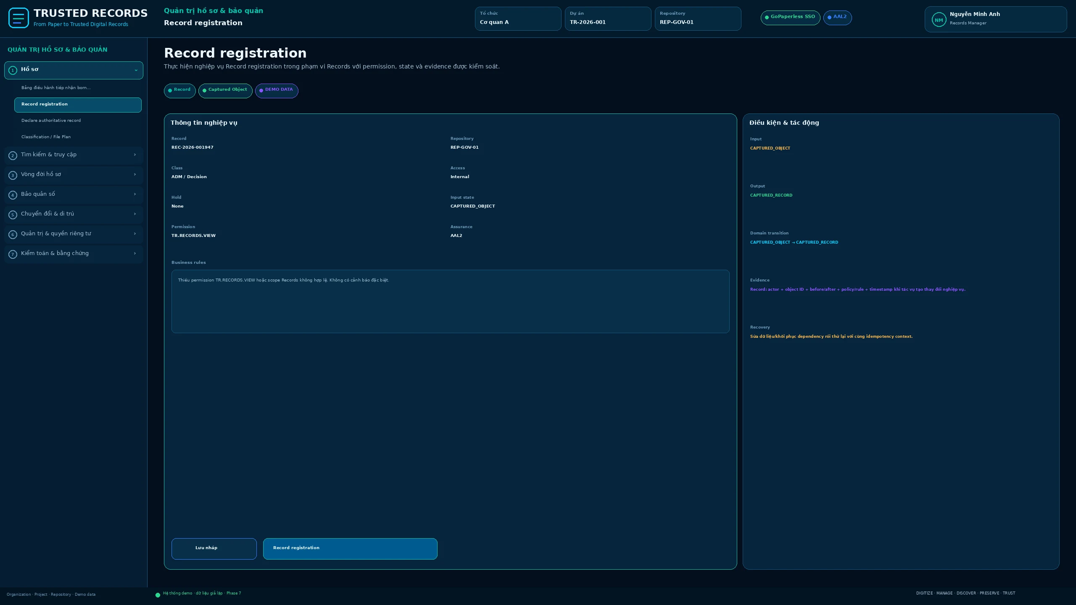Click record ID REC-2026-001947
This screenshot has height=605, width=1076.
coord(193,147)
